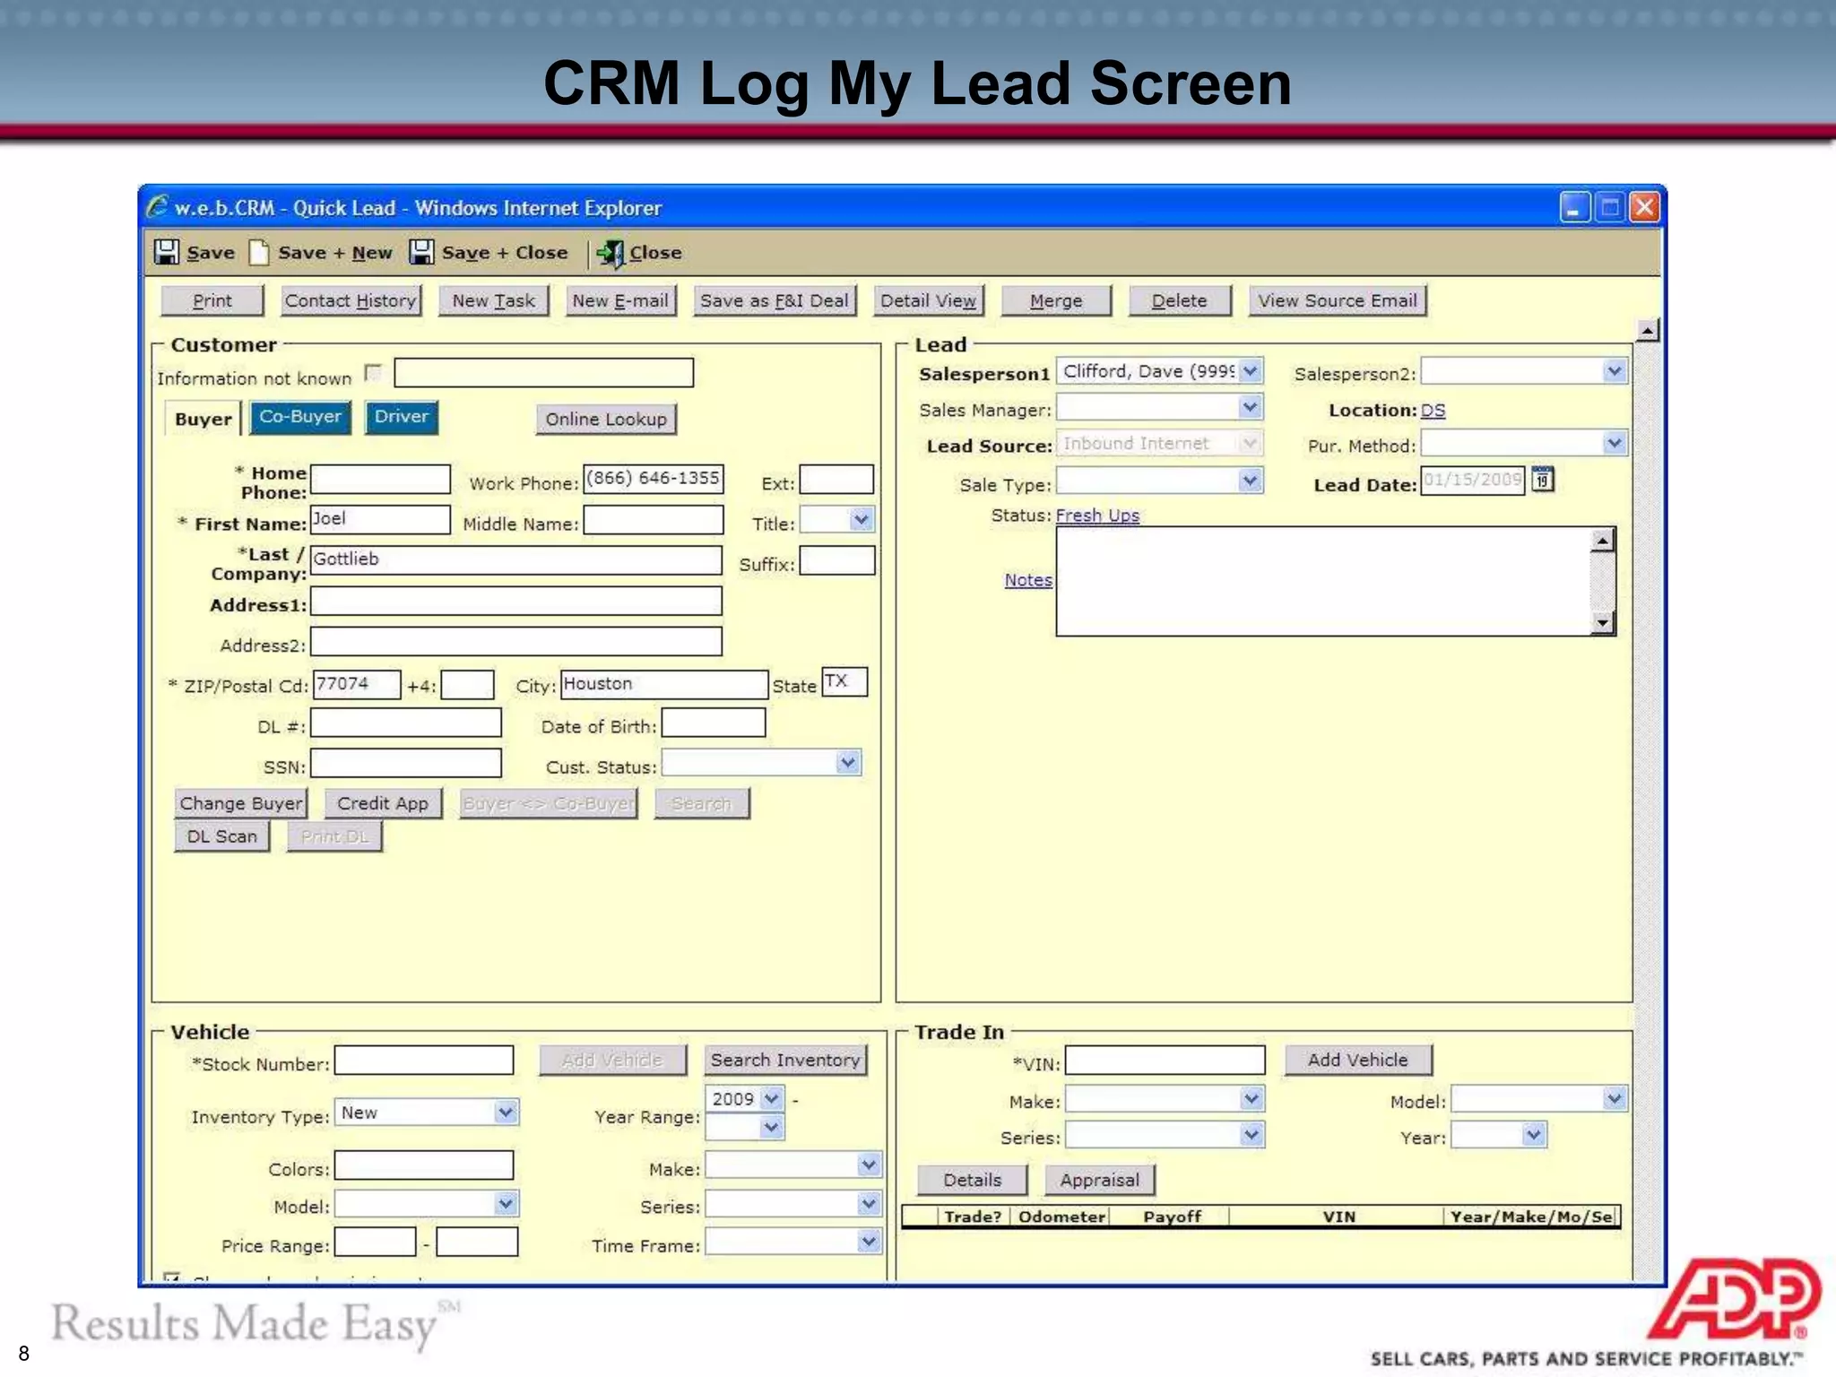This screenshot has width=1836, height=1377.
Task: Create a New Task
Action: tap(494, 301)
